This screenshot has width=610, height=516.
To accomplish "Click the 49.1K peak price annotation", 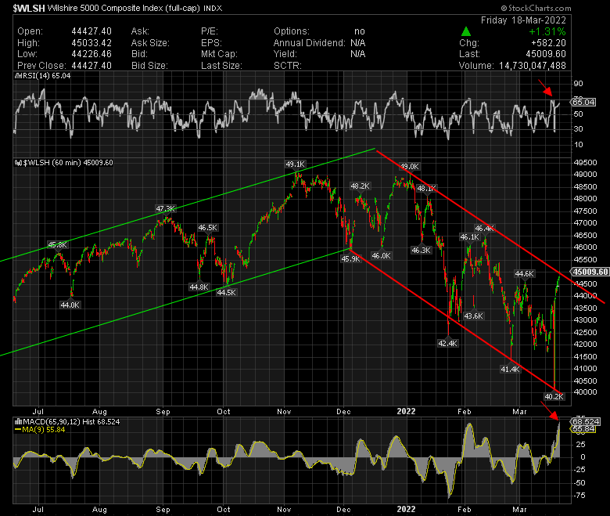I will (x=295, y=164).
